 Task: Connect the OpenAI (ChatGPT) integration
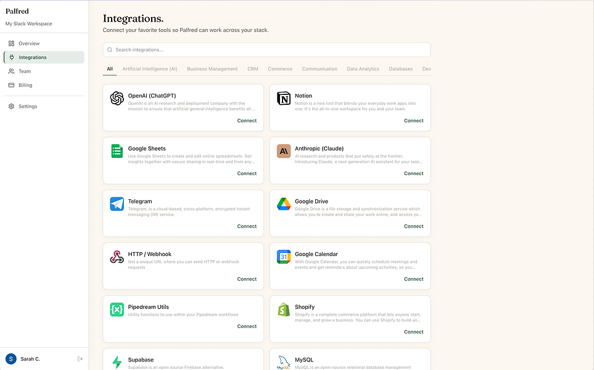(247, 121)
